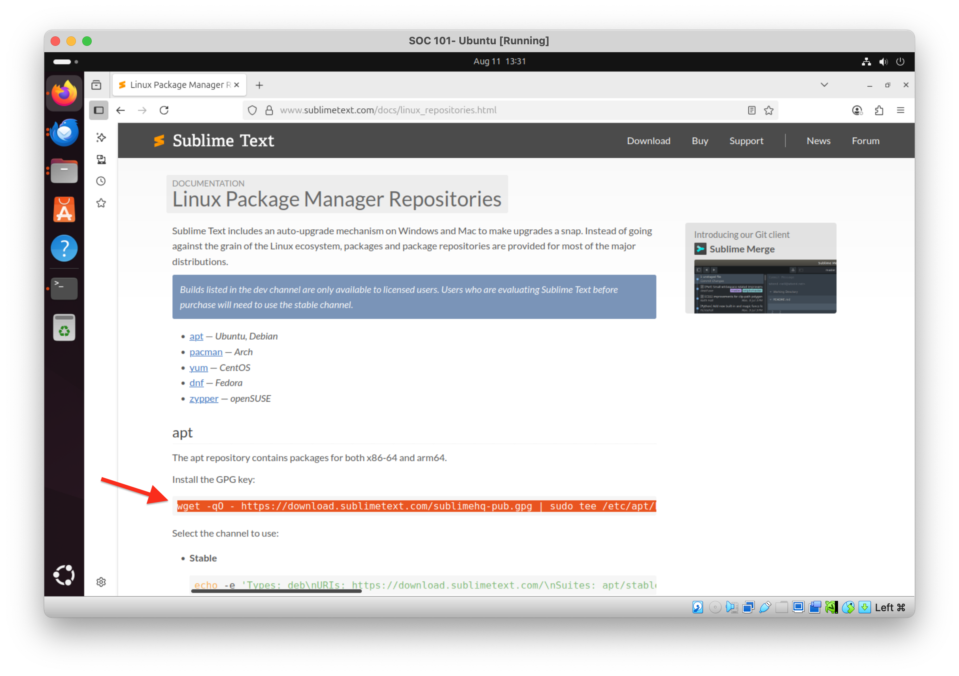Open the Forum nav item
This screenshot has height=676, width=959.
point(866,141)
